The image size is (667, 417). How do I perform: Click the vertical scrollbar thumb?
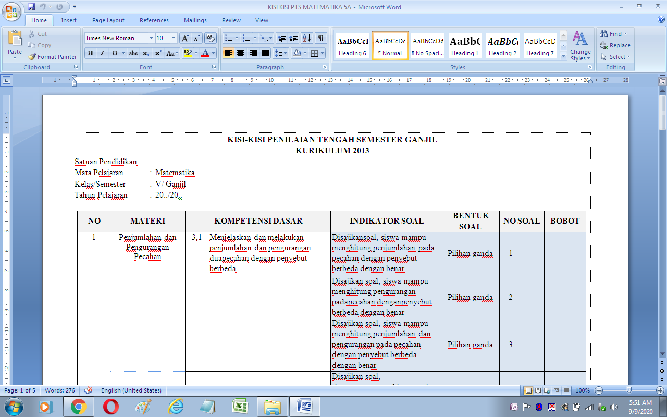click(x=662, y=112)
